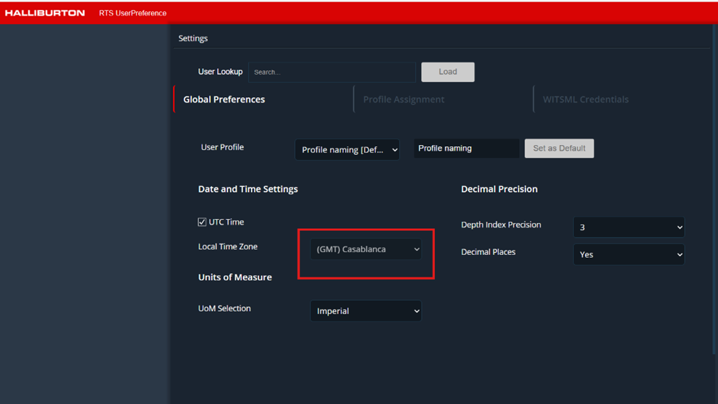718x404 pixels.
Task: Go to the WITSML Credentials tab
Action: click(x=585, y=99)
